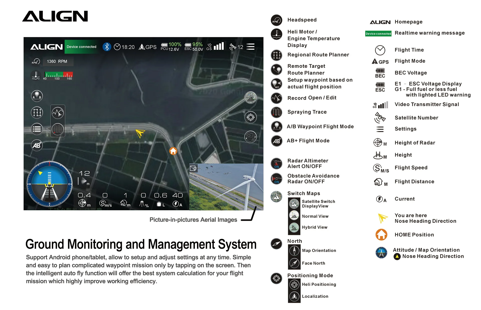
Task: Click the Height M icon in the legend
Action: tap(380, 155)
